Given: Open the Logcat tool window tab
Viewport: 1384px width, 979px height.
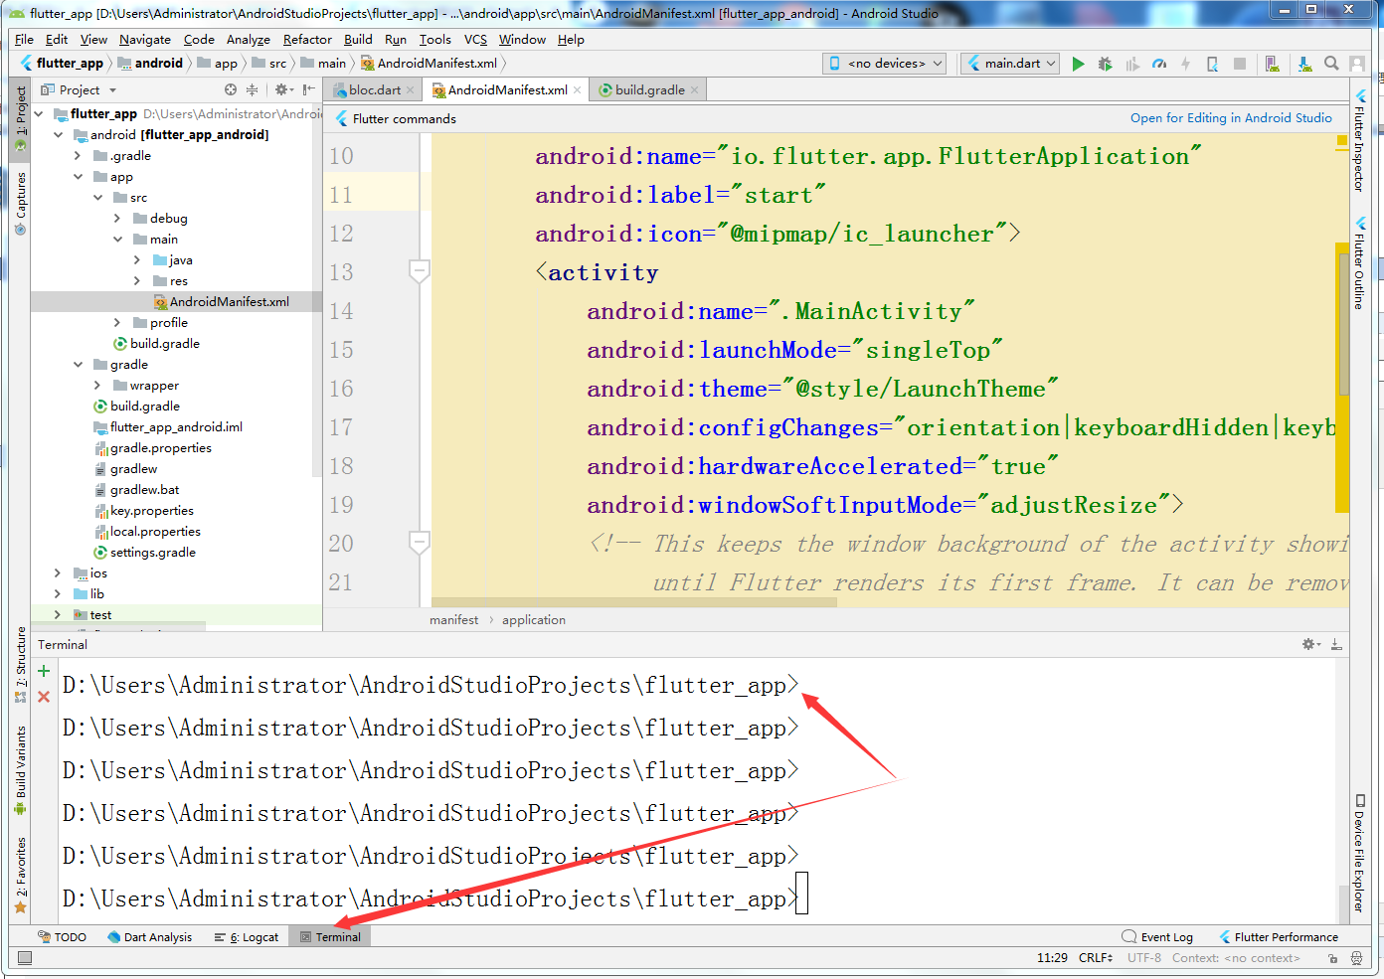Looking at the screenshot, I should pos(247,937).
